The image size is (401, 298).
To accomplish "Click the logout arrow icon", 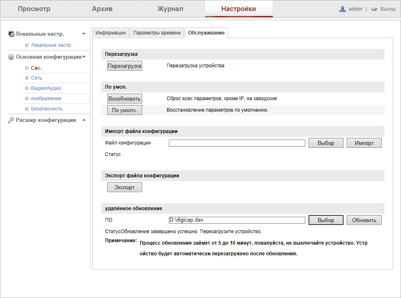I will coord(374,9).
